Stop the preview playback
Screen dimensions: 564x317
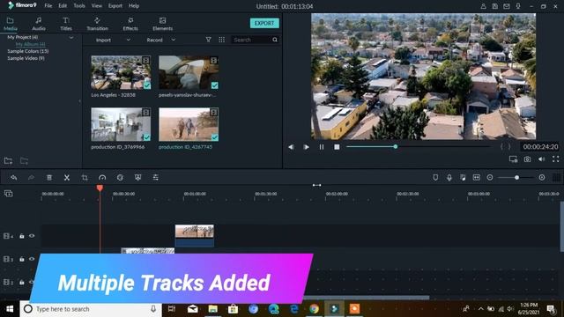pos(337,147)
